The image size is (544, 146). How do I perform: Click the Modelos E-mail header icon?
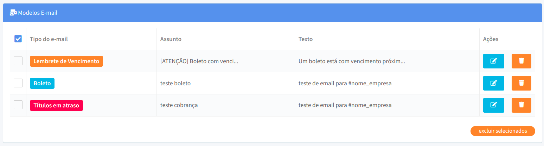tap(13, 13)
